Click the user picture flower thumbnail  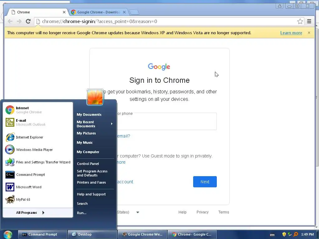pyautogui.click(x=95, y=97)
